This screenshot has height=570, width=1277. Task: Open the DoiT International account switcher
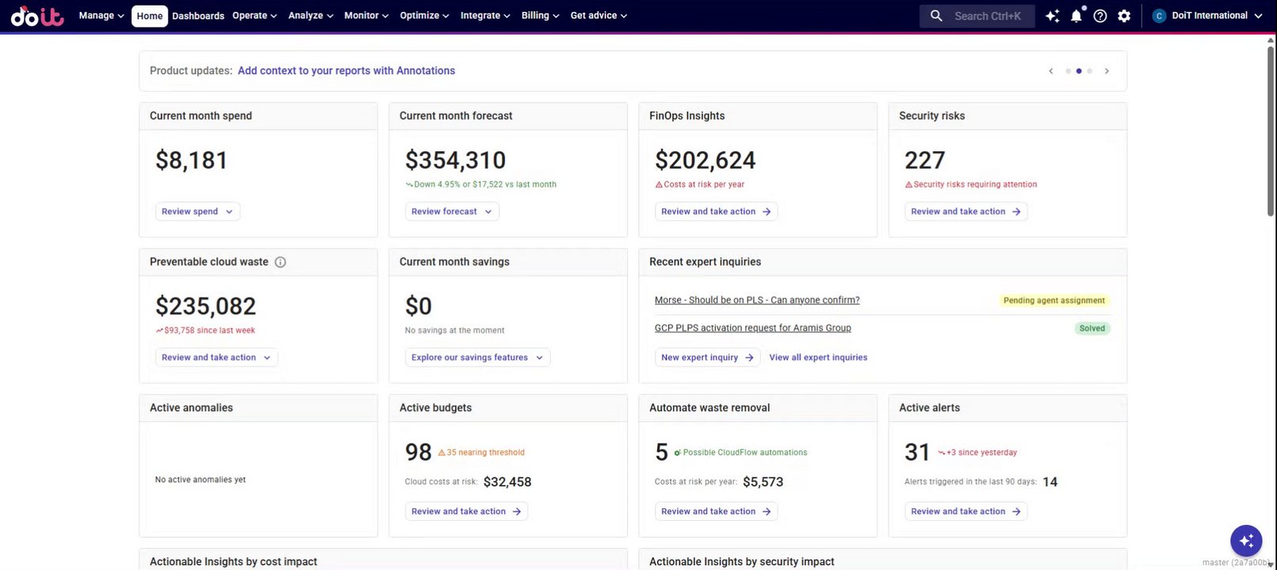tap(1207, 16)
